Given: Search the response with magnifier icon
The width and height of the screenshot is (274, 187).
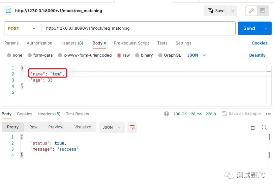Looking at the screenshot, I should 264,127.
